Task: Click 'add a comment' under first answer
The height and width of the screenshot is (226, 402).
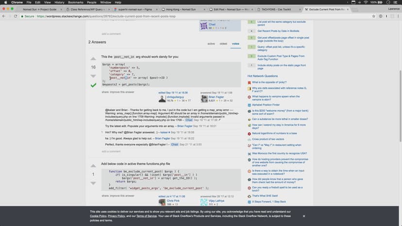Action: pyautogui.click(x=111, y=151)
